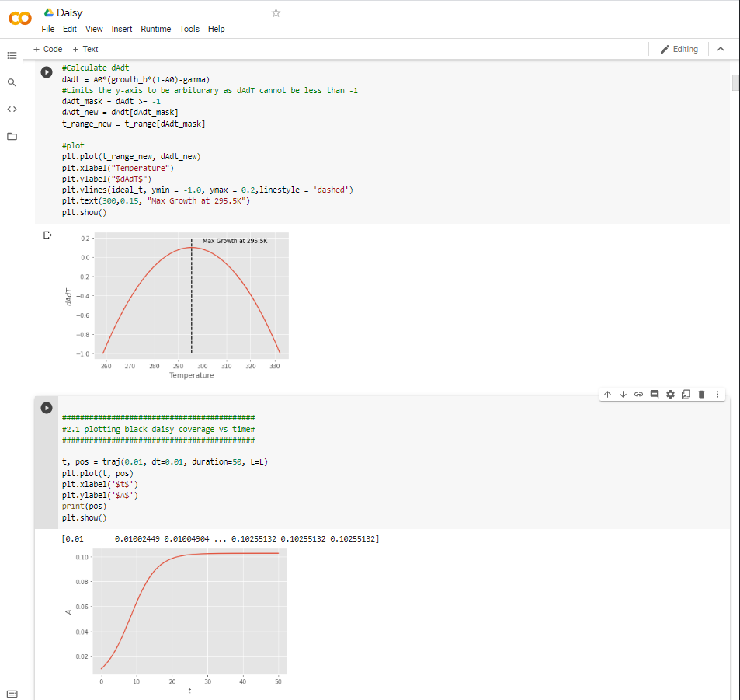The image size is (740, 700).
Task: Click the Daisy notebook title
Action: (69, 12)
